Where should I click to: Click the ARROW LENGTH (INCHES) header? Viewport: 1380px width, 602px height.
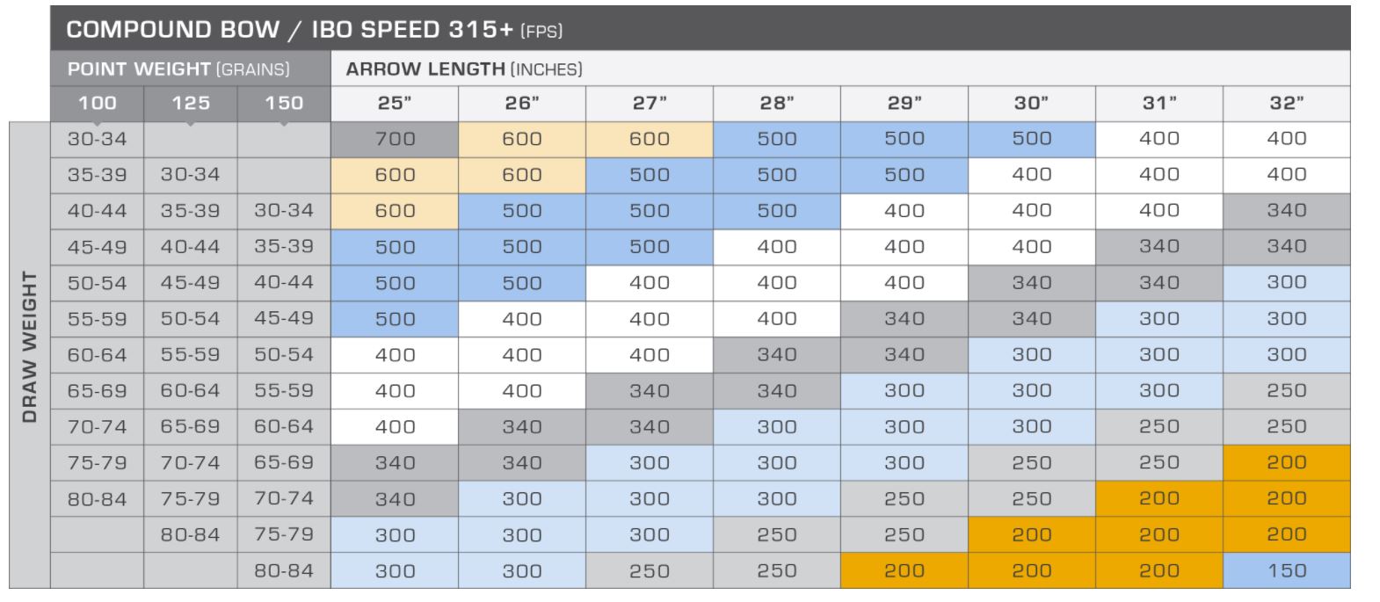point(464,69)
